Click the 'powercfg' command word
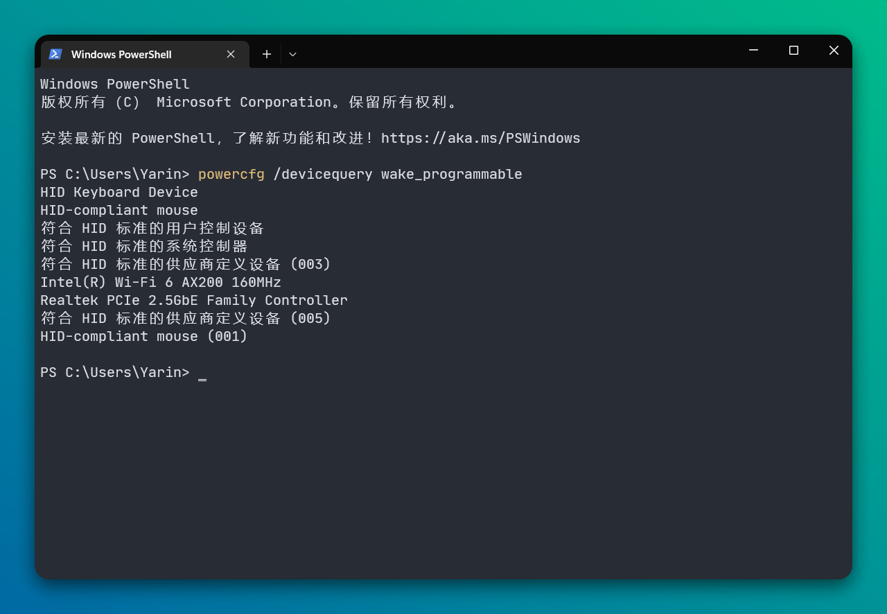Screen dimensions: 887x614 pyautogui.click(x=231, y=174)
